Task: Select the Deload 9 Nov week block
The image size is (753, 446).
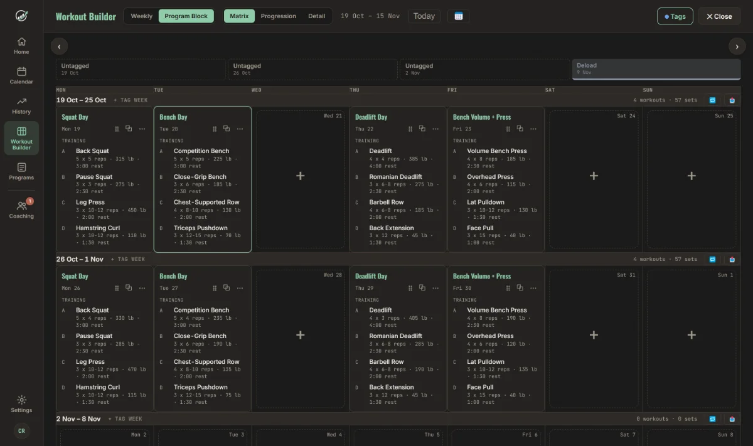Action: (656, 69)
